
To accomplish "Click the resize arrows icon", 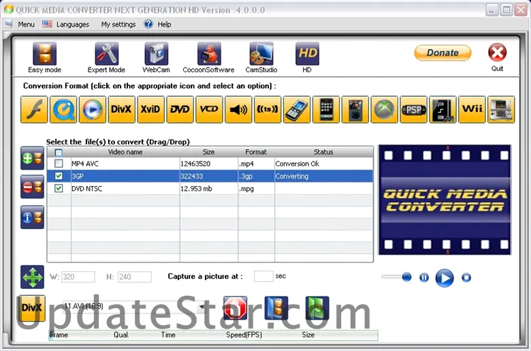I will coord(32,277).
